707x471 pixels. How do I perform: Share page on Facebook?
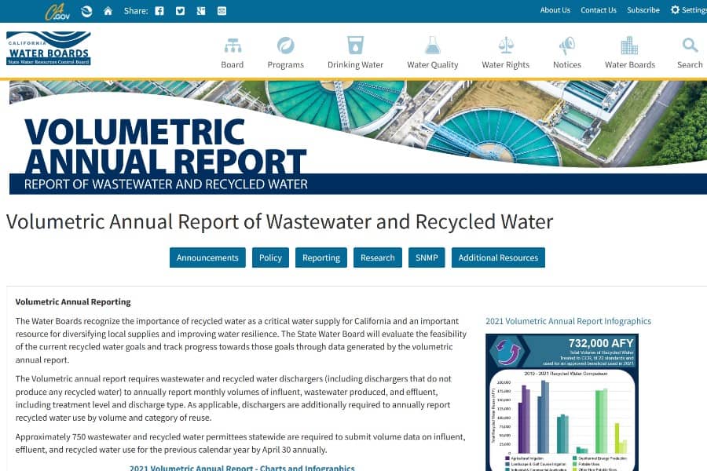(x=159, y=11)
